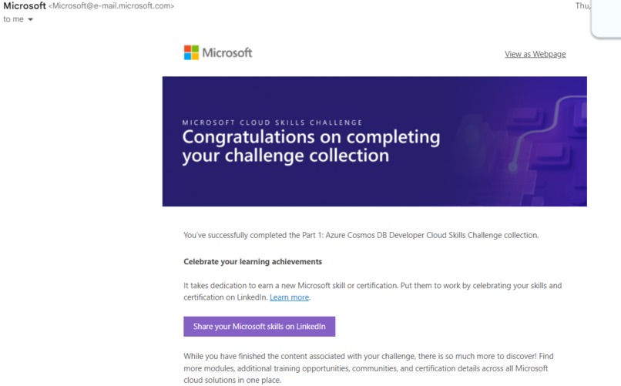The height and width of the screenshot is (386, 621).
Task: Click the Microsoft Cloud Skills Challenge banner label
Action: [x=273, y=123]
